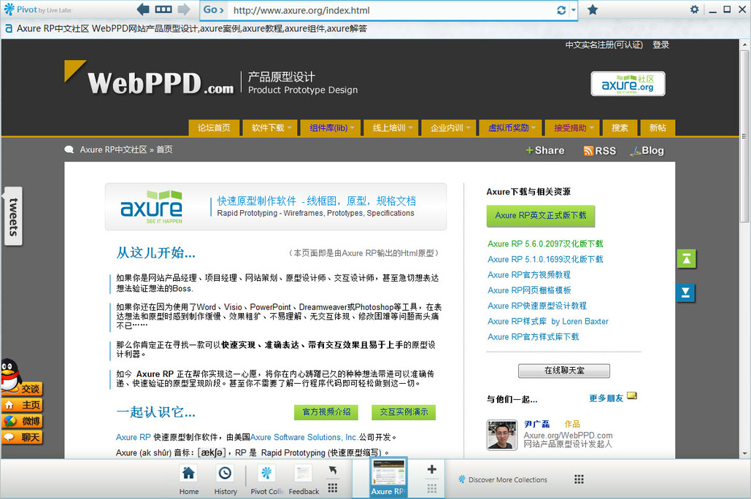Open Axure RP 5.1.0.1699汉化版下载 link
This screenshot has height=499, width=751.
point(545,259)
